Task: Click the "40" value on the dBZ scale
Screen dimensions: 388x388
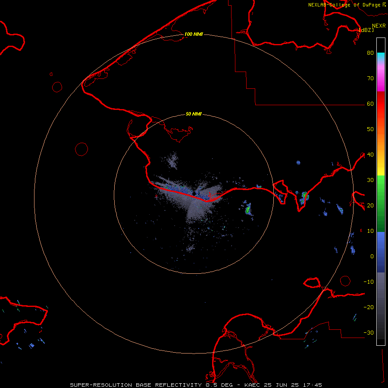Action: (x=370, y=155)
